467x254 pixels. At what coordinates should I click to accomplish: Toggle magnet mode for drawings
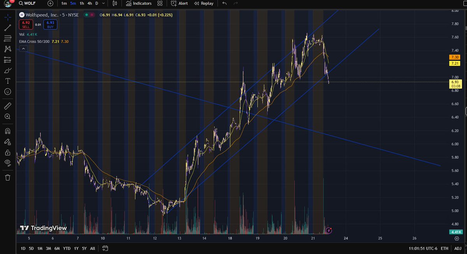coord(7,131)
